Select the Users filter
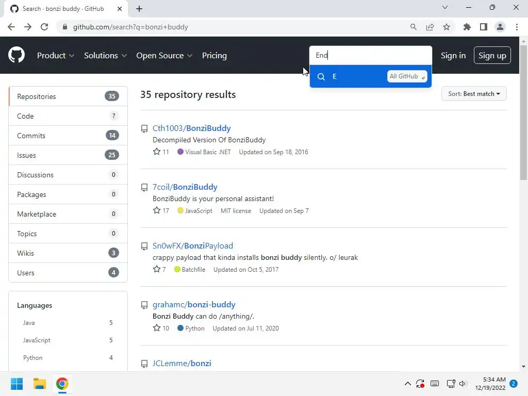The width and height of the screenshot is (528, 396). coord(68,272)
